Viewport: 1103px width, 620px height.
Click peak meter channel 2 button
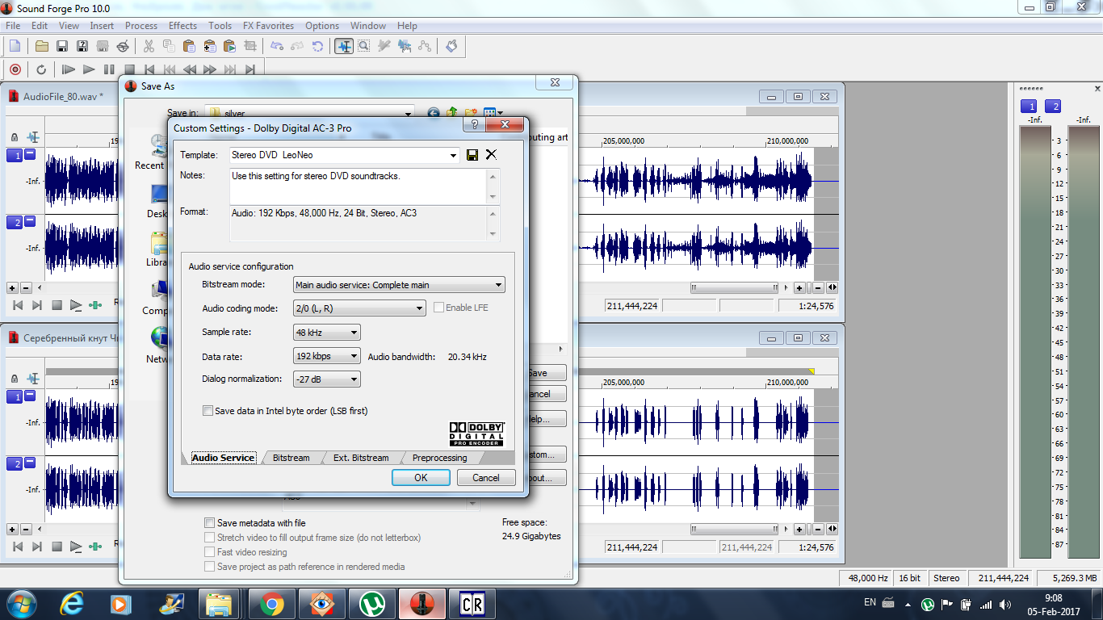[x=1053, y=107]
